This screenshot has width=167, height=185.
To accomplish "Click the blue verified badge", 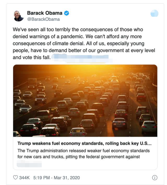I will (x=67, y=13).
